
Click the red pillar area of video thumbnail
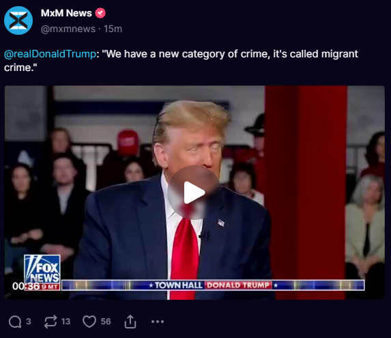(x=306, y=175)
